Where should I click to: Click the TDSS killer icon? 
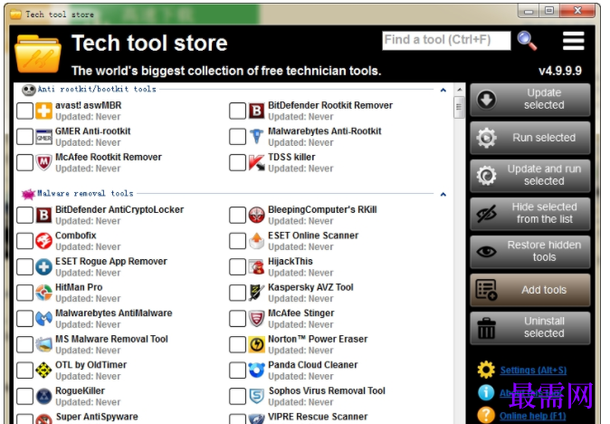click(257, 163)
